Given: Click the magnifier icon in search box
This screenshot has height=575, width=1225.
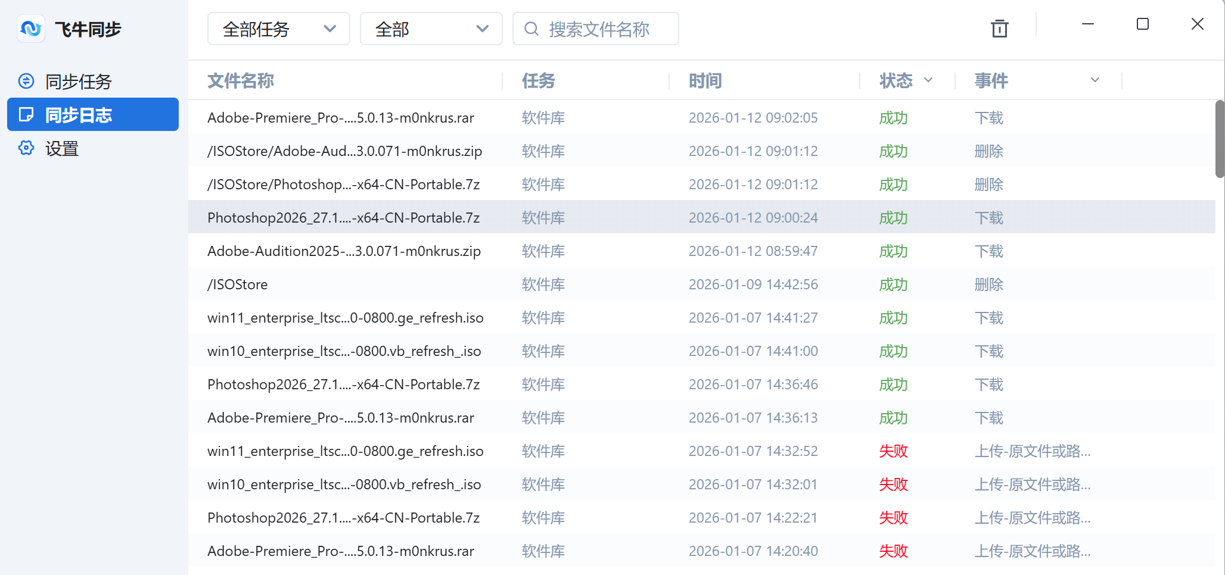Looking at the screenshot, I should (x=531, y=29).
